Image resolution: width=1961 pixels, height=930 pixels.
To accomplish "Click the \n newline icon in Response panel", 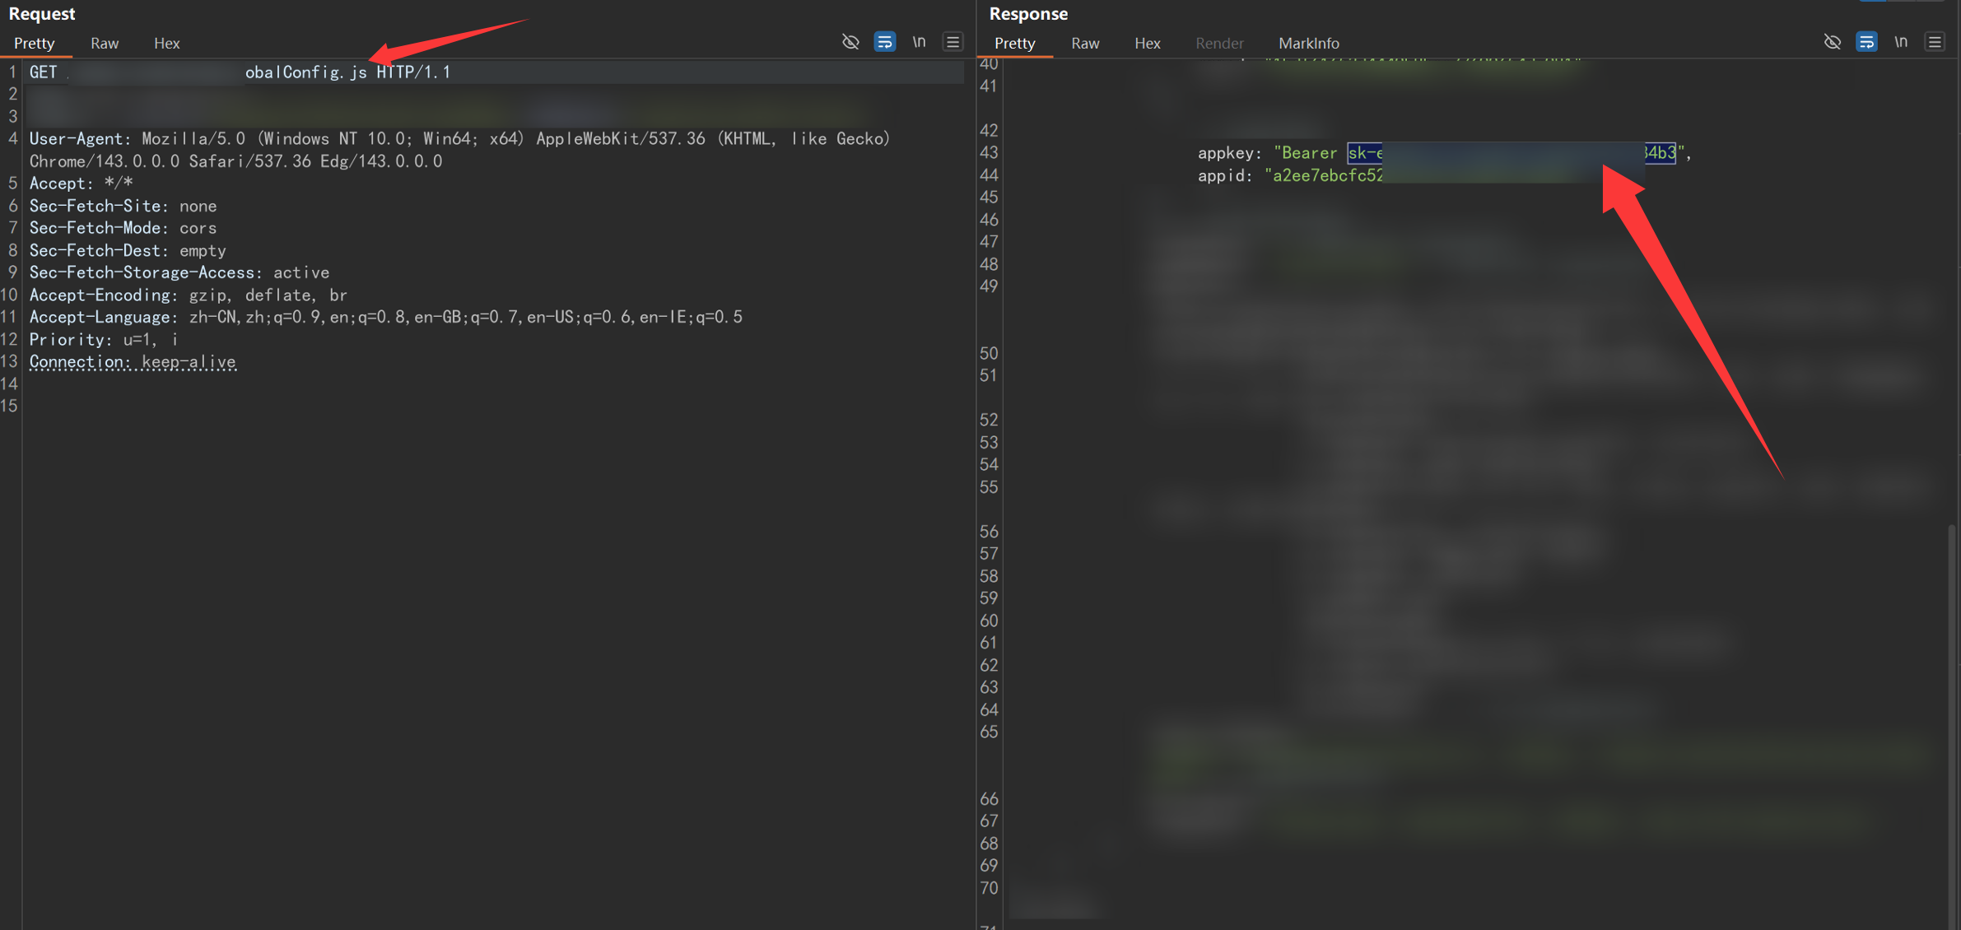I will 1900,41.
